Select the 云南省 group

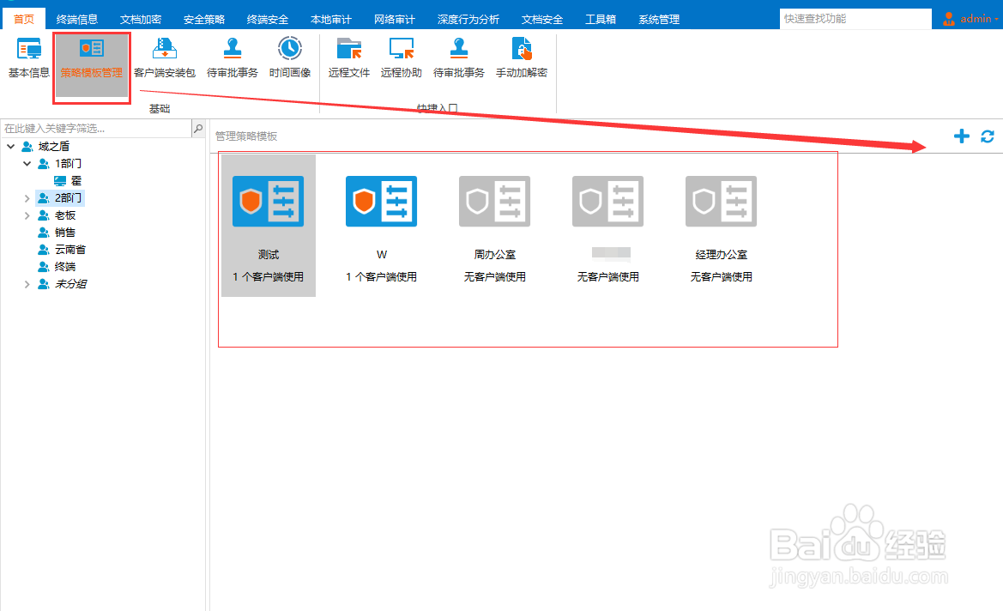coord(70,250)
